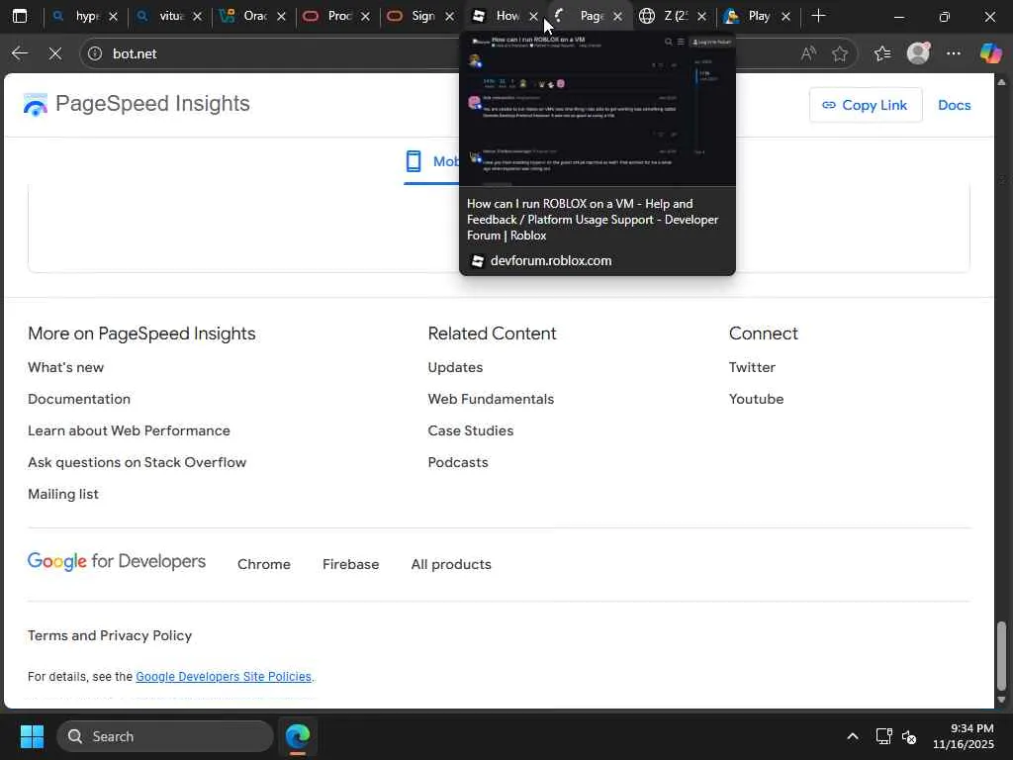Open the Firebase footer link
The image size is (1013, 760).
click(x=351, y=564)
